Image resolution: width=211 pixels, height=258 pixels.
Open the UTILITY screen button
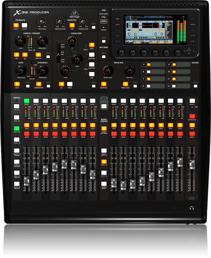[x=193, y=41]
